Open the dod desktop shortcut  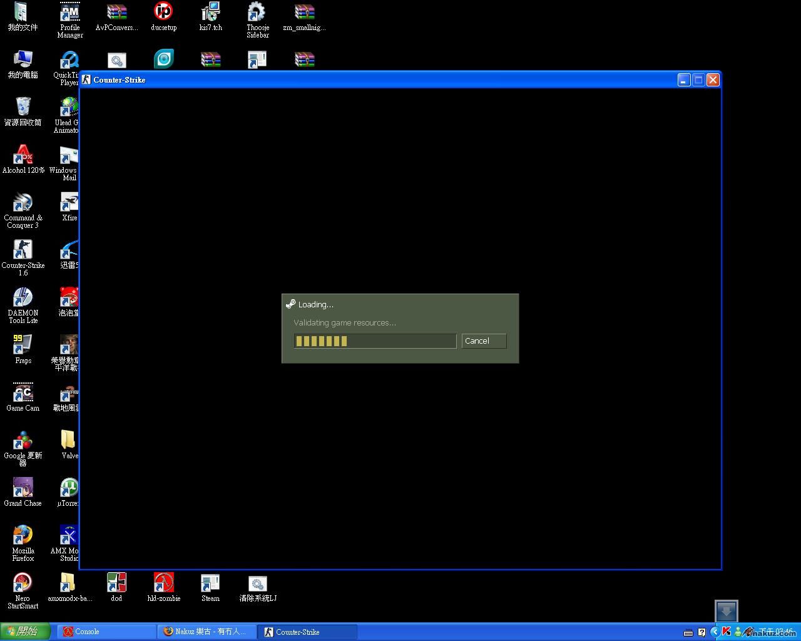tap(116, 583)
